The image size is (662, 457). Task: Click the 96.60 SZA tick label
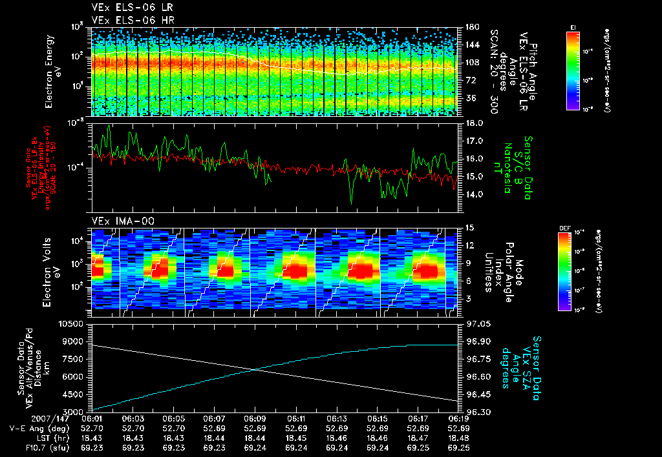478,377
